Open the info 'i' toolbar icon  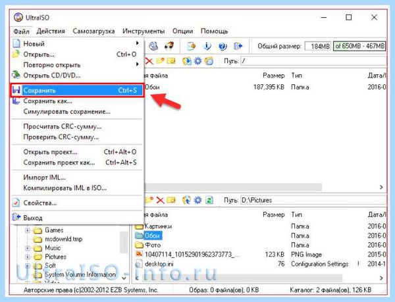[207, 46]
